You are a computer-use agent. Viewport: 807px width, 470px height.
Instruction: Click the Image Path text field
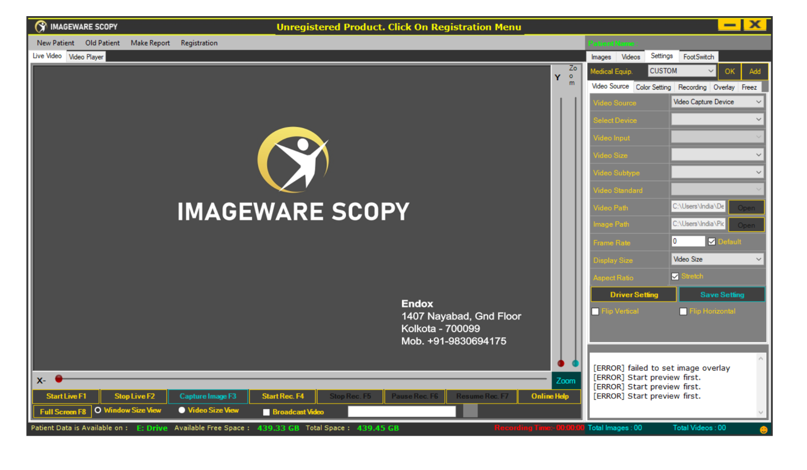[698, 223]
